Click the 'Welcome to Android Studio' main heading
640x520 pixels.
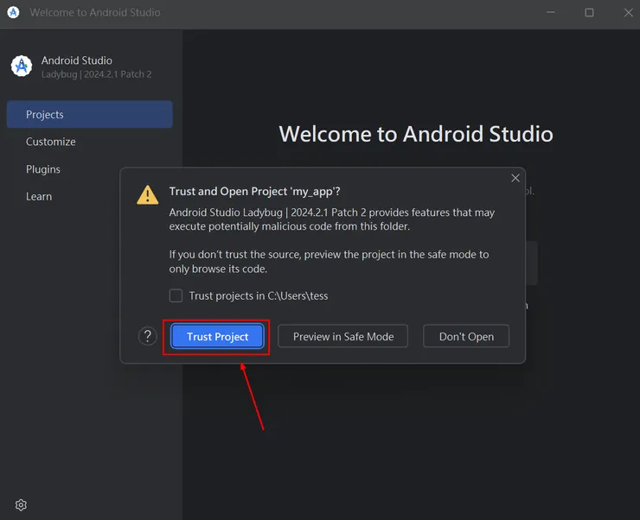pyautogui.click(x=416, y=134)
